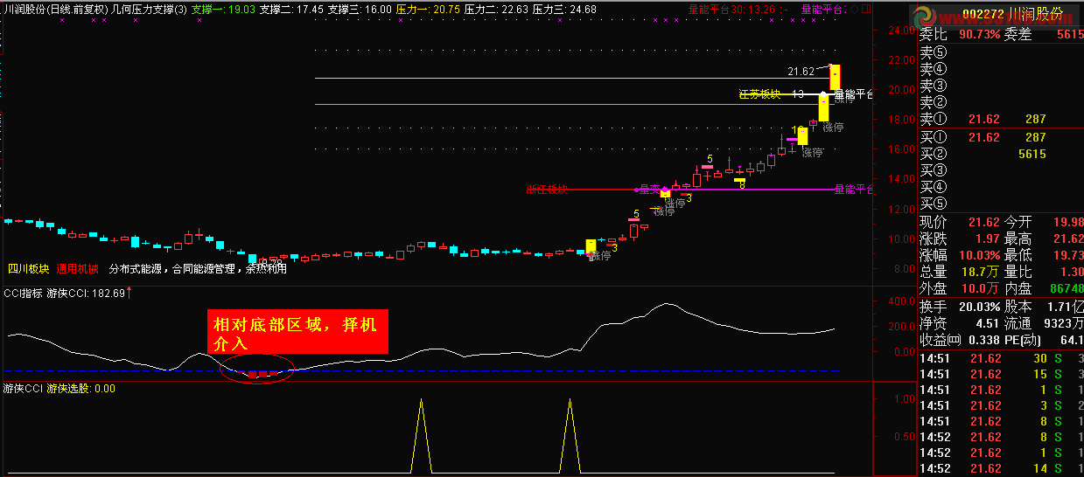Select the 几何压力支撑(3) indicator label
The width and height of the screenshot is (1084, 477).
pos(150,9)
